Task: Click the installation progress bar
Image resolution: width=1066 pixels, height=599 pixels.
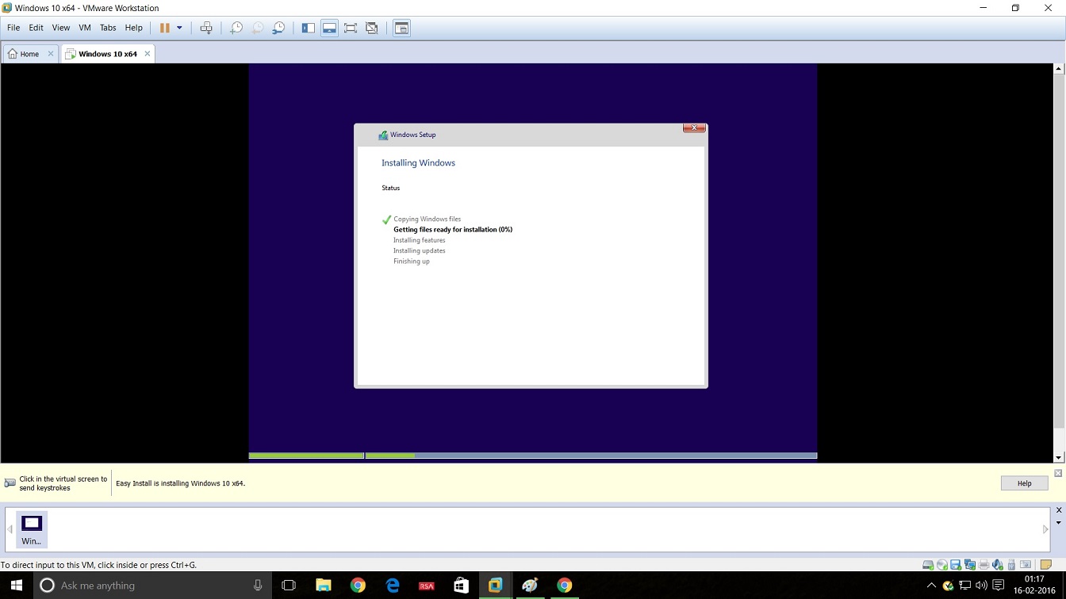Action: pyautogui.click(x=533, y=456)
